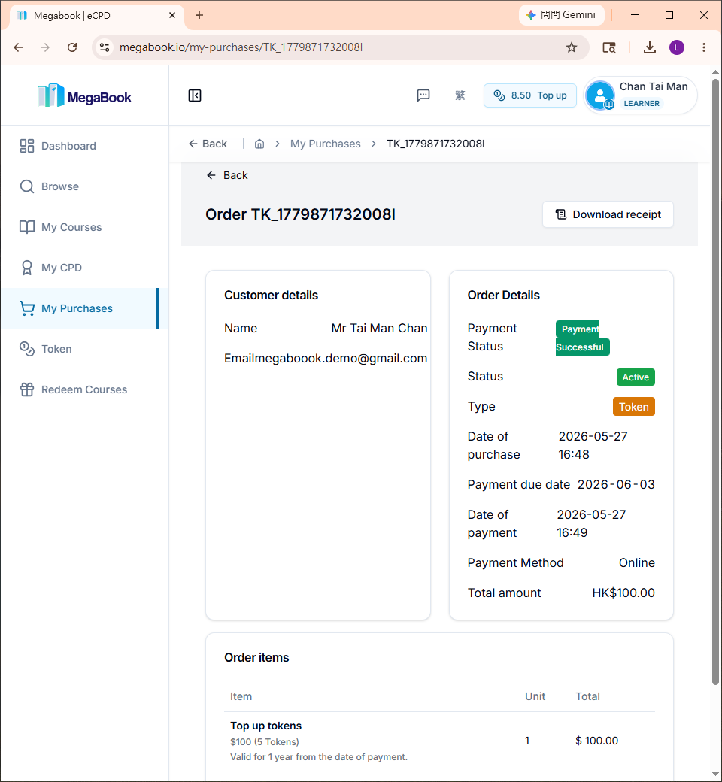Open My Purchases breadcrumb link

point(326,144)
